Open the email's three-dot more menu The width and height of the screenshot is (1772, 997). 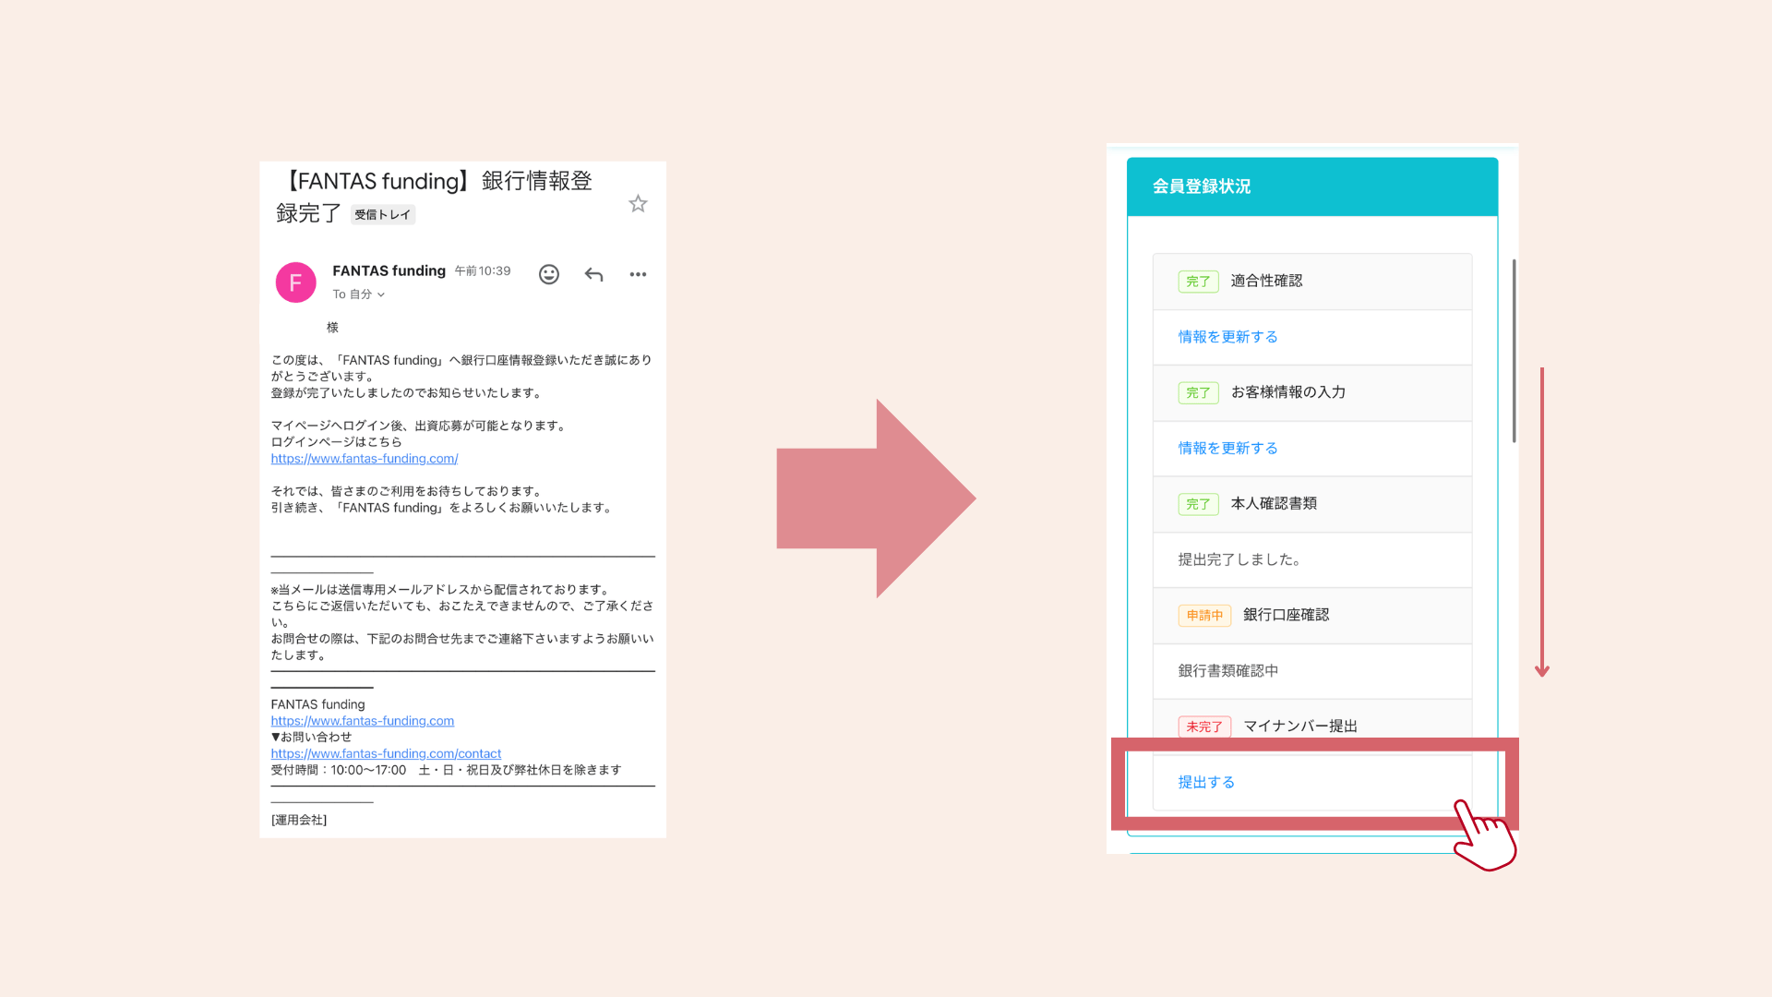(x=638, y=274)
